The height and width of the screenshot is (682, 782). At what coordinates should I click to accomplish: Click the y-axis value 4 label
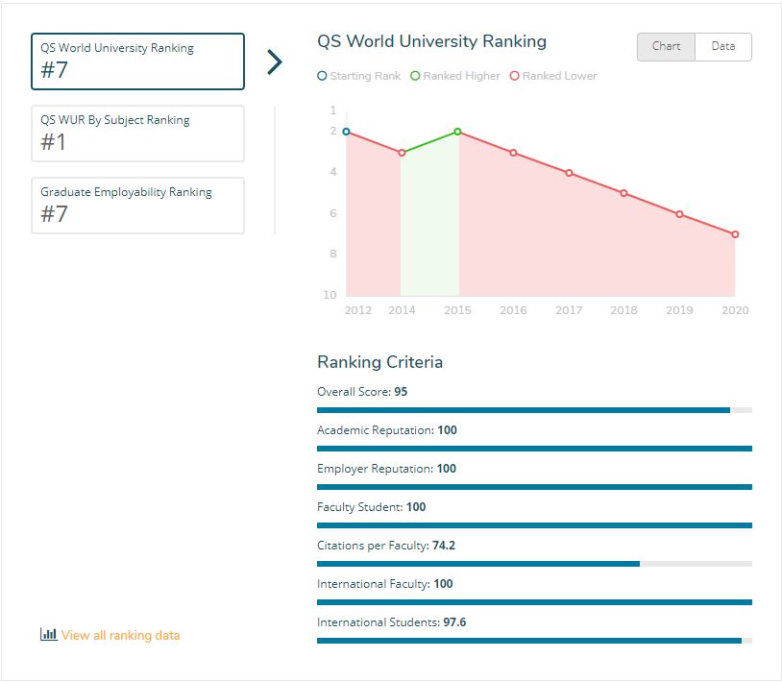[333, 172]
